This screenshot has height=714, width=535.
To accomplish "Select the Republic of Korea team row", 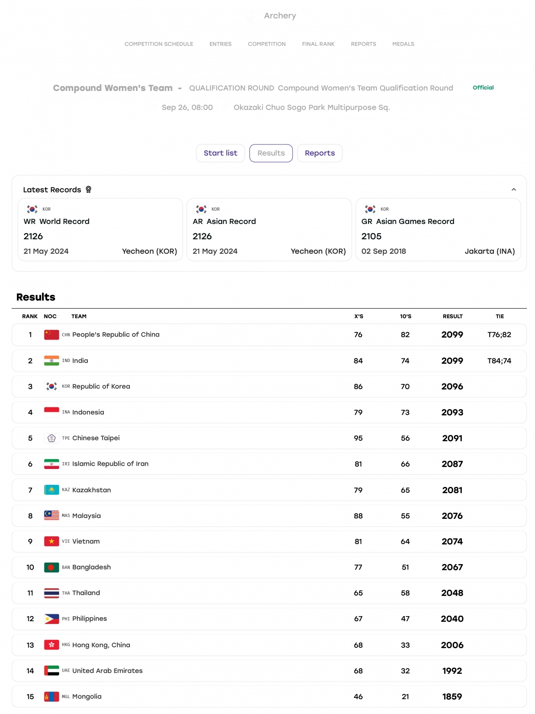I will click(269, 386).
